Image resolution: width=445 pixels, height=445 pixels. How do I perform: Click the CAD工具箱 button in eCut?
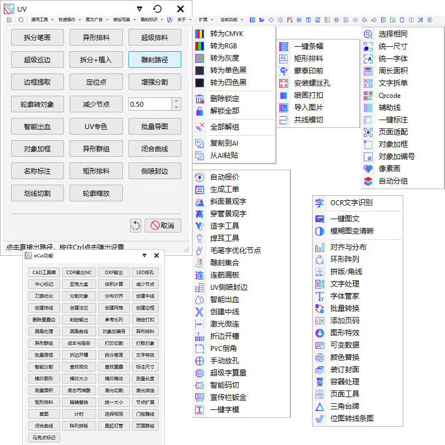(44, 273)
